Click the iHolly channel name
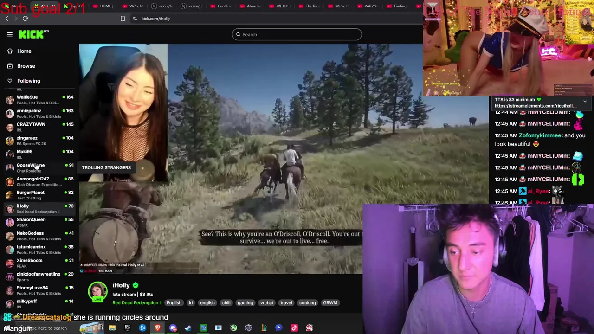 click(x=121, y=285)
